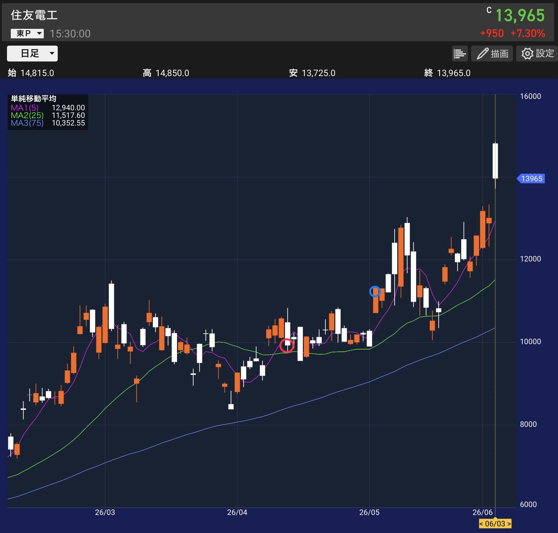Click the low price 13,725.0
Screen dimensions: 558x533
point(318,73)
